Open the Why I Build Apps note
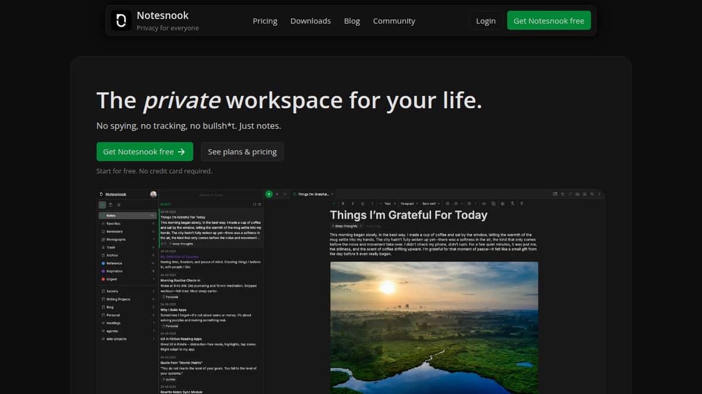This screenshot has width=702, height=394. pyautogui.click(x=211, y=314)
